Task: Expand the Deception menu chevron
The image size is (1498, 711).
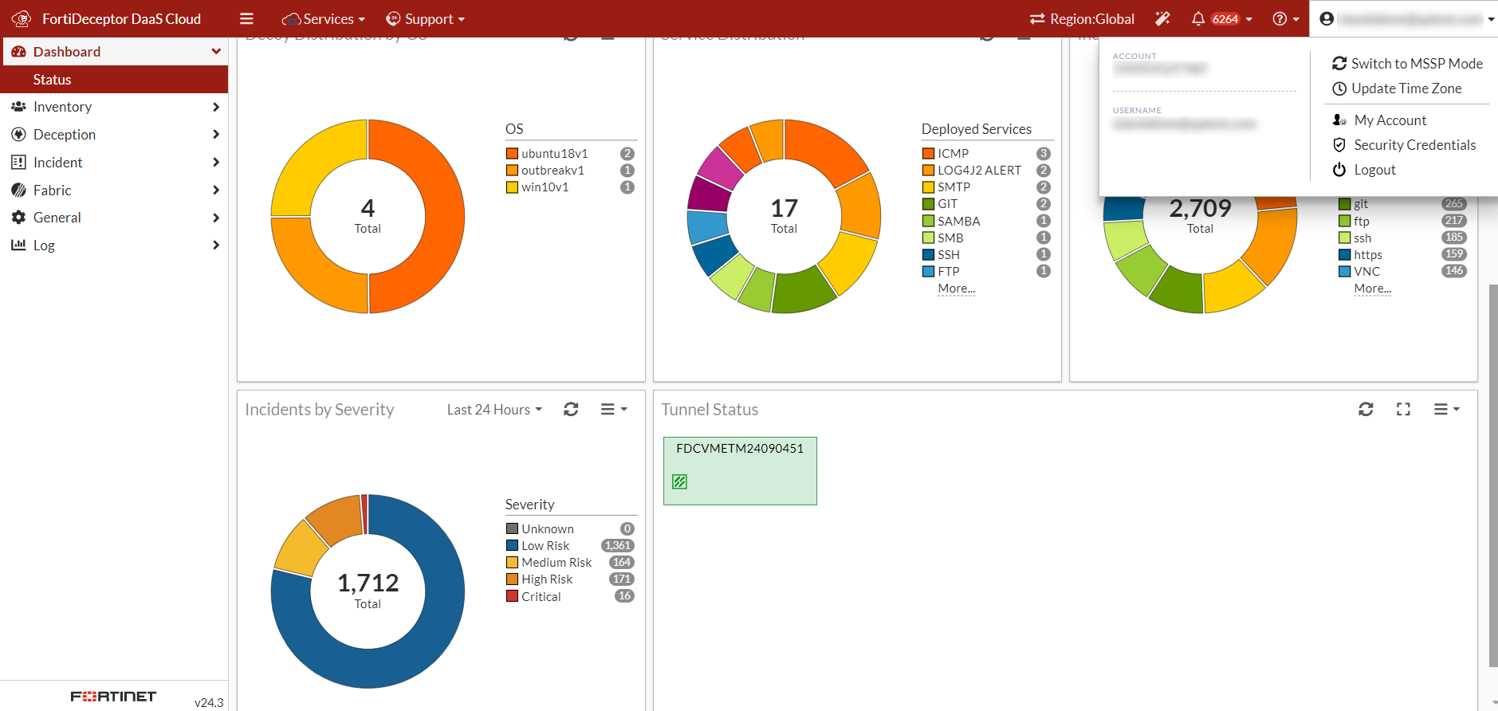Action: [x=216, y=135]
